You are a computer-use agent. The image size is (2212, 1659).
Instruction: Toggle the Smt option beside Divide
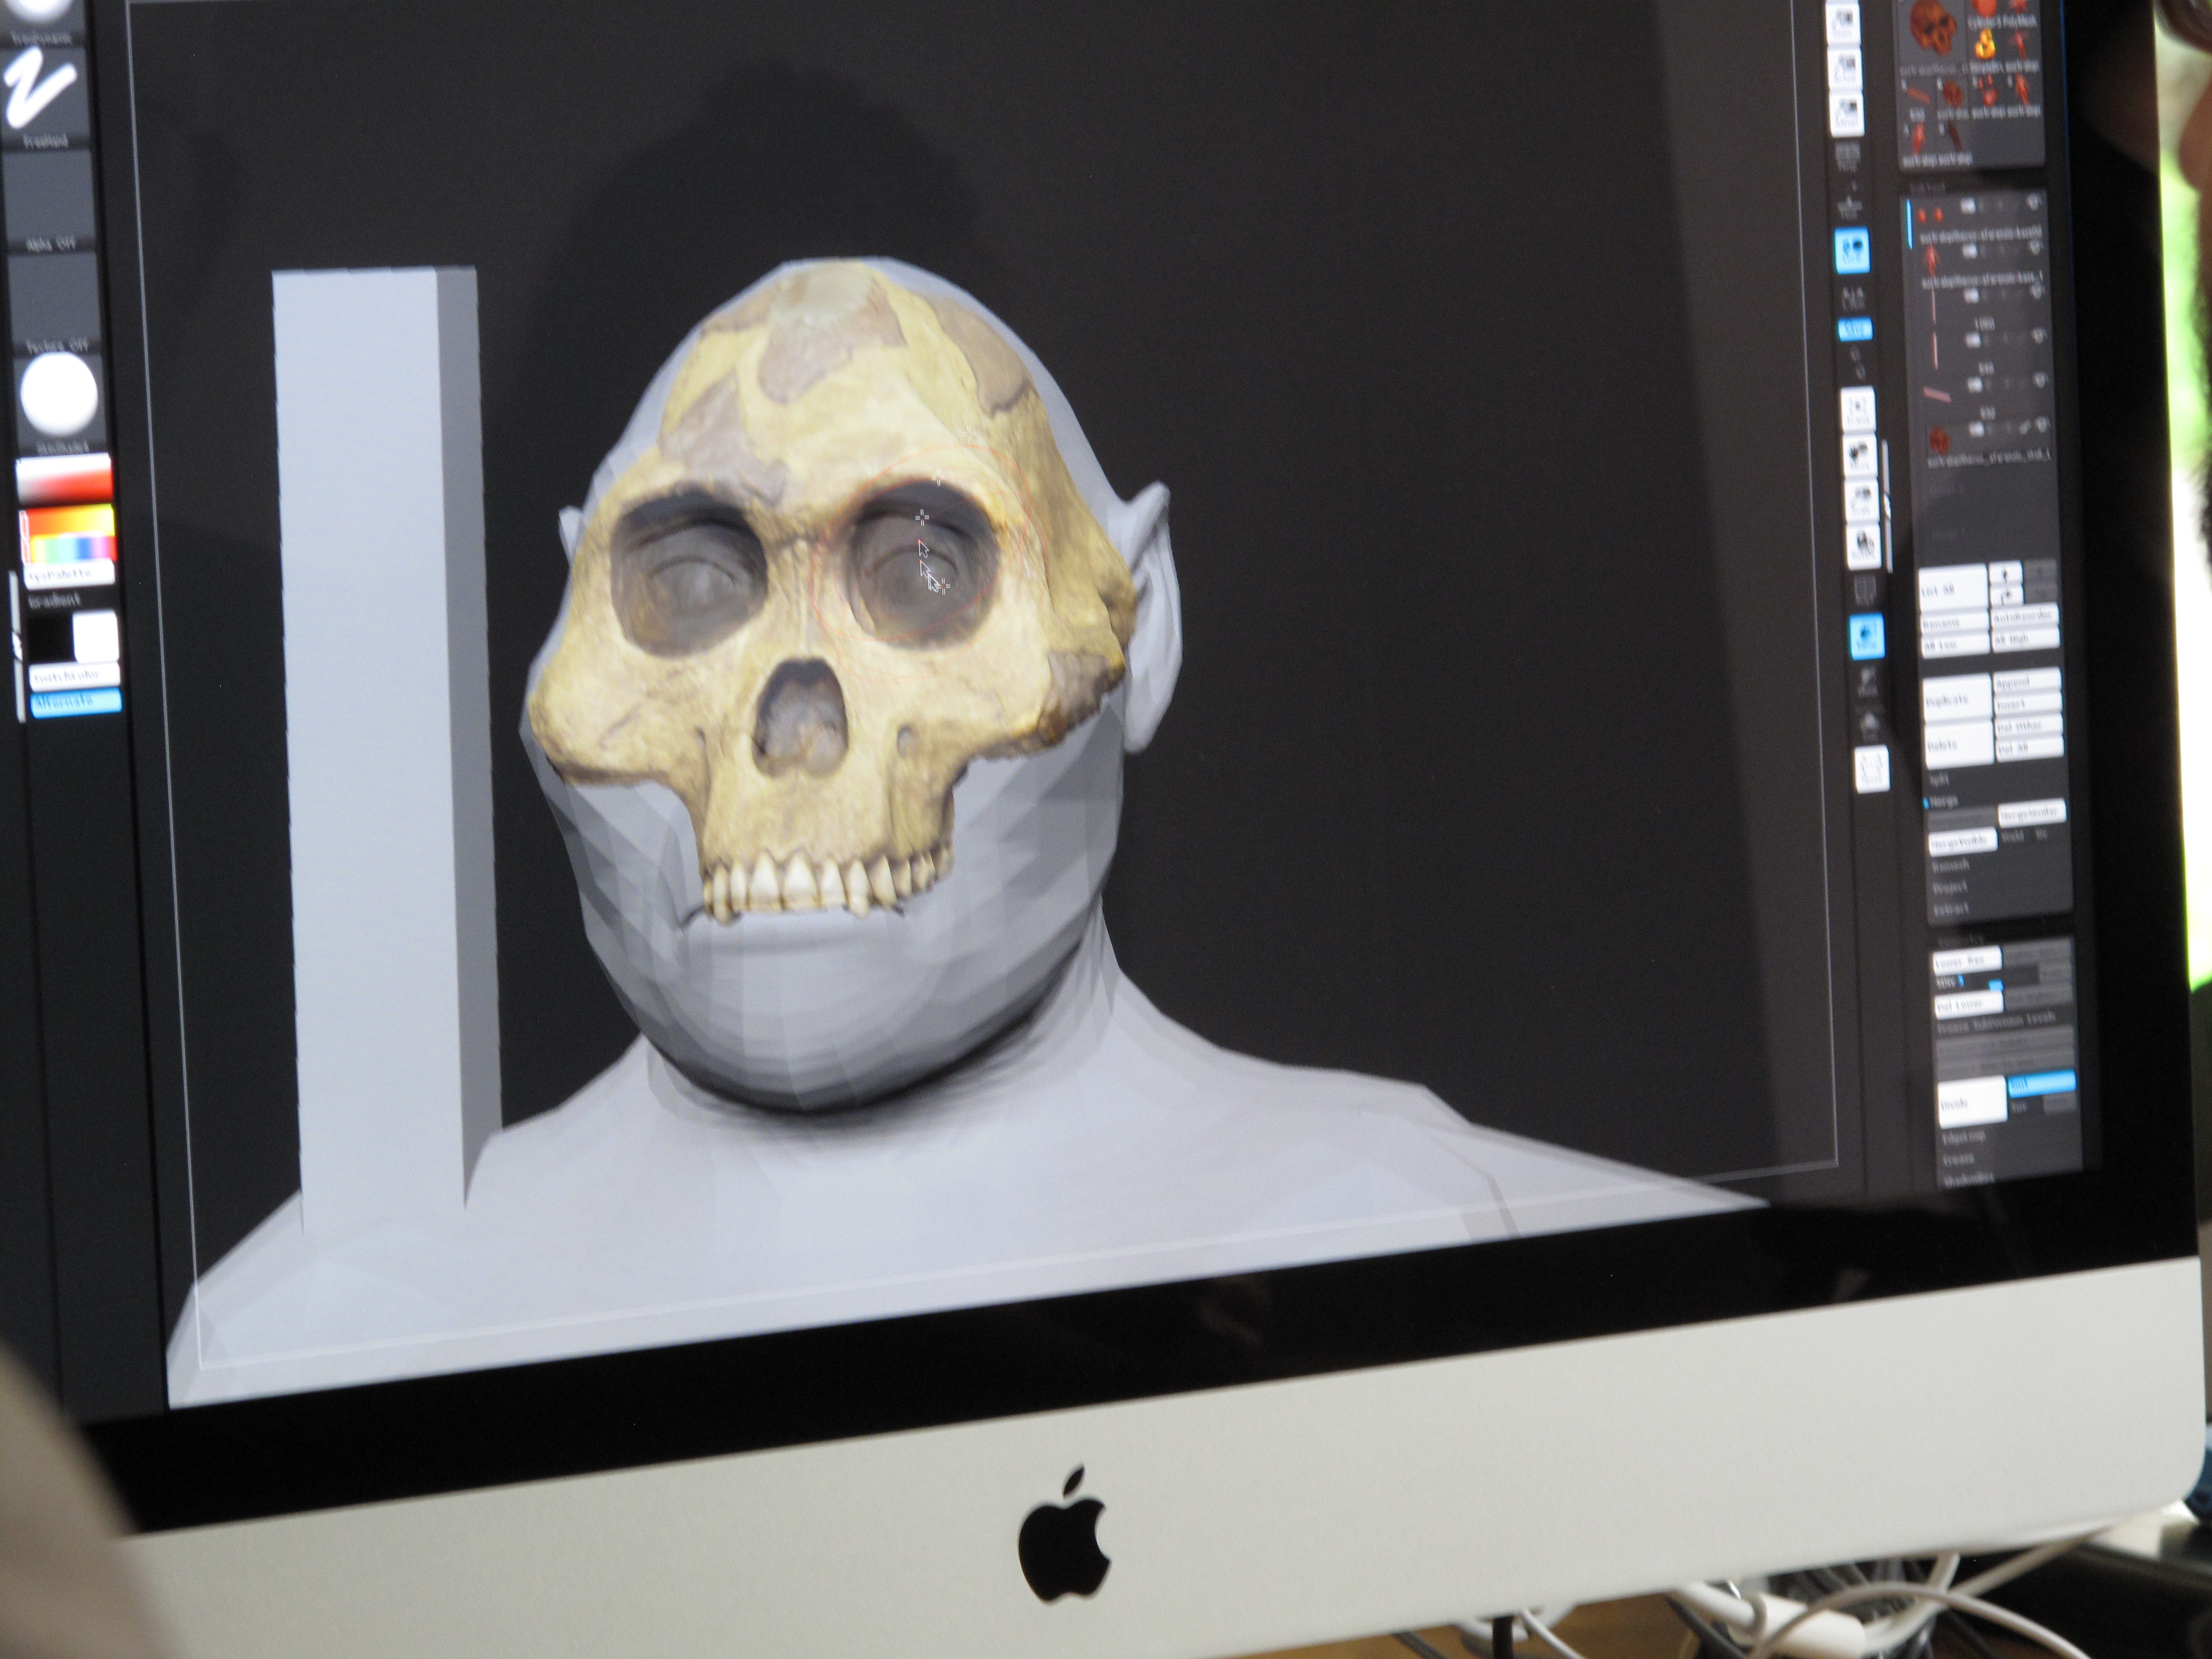[2042, 1083]
